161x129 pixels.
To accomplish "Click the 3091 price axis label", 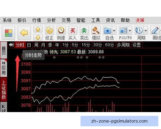I will 26,81.
